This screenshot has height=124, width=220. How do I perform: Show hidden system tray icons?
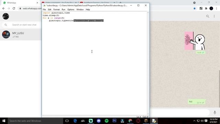click(x=194, y=121)
